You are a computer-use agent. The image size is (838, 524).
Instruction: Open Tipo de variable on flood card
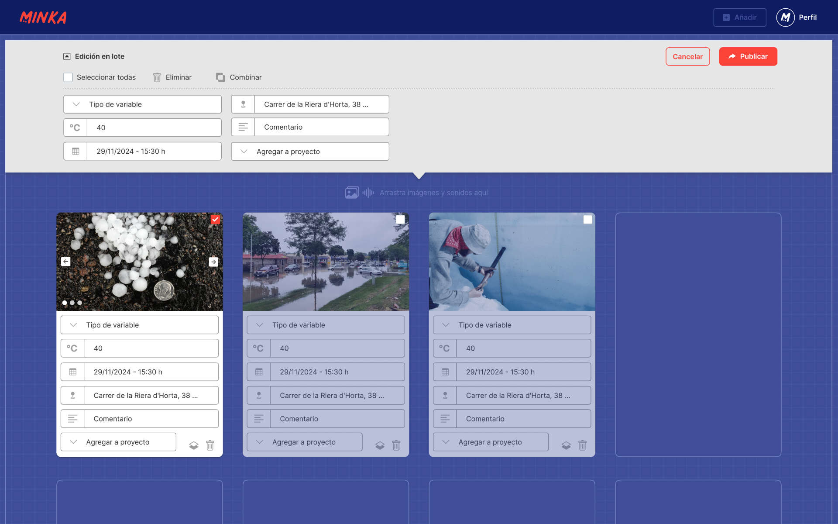(326, 325)
